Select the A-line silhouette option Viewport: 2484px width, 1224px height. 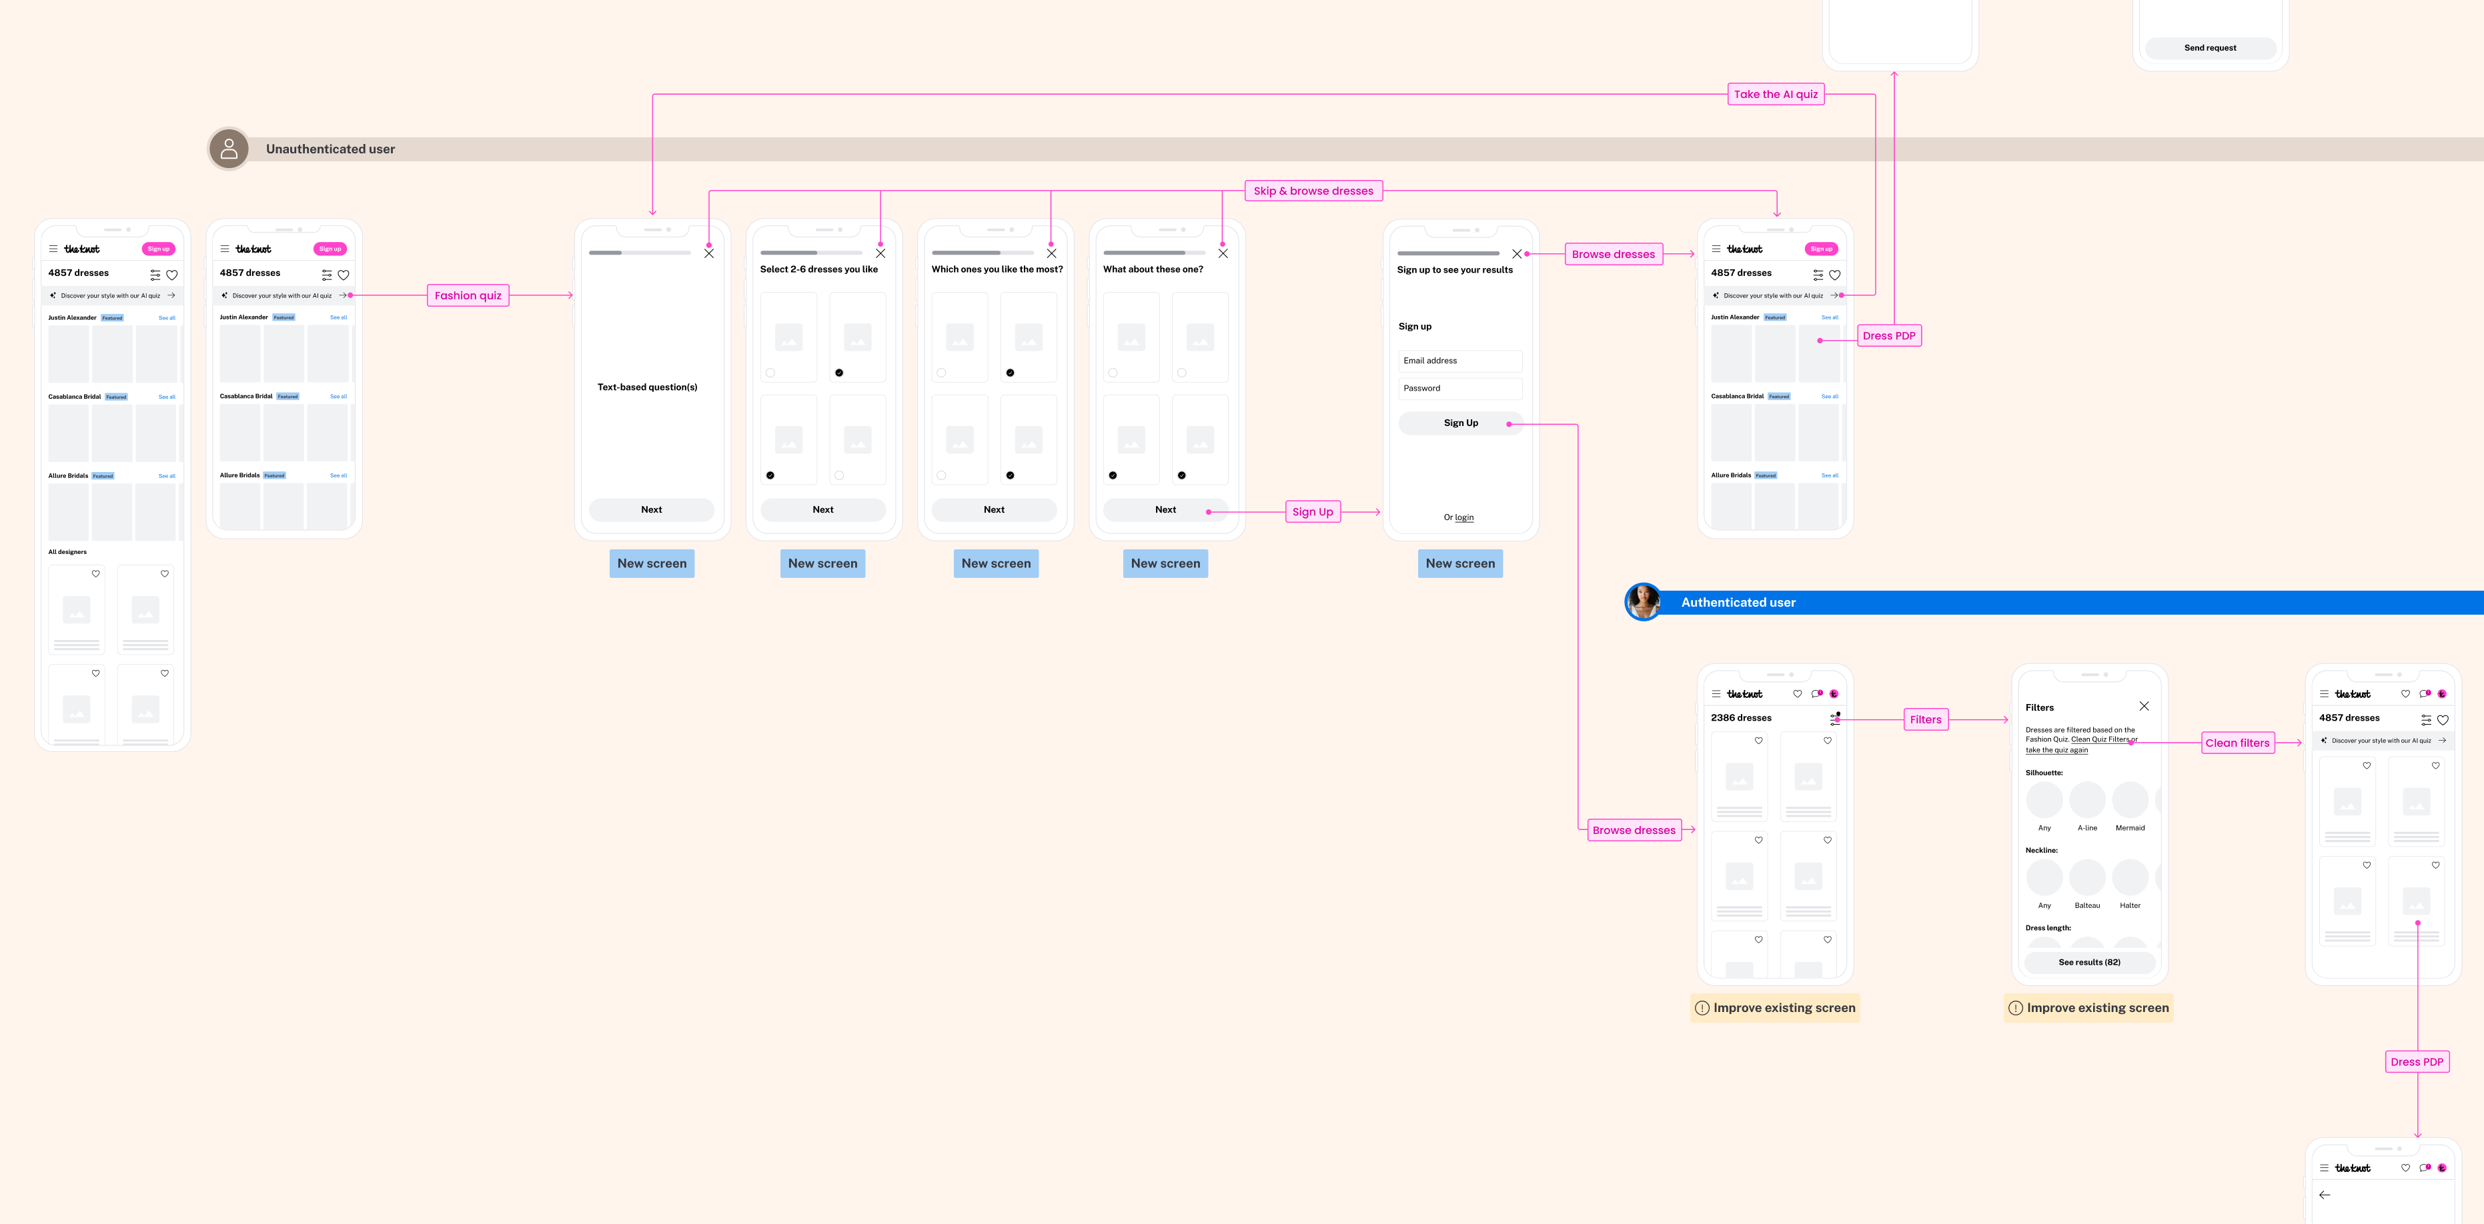click(2086, 801)
